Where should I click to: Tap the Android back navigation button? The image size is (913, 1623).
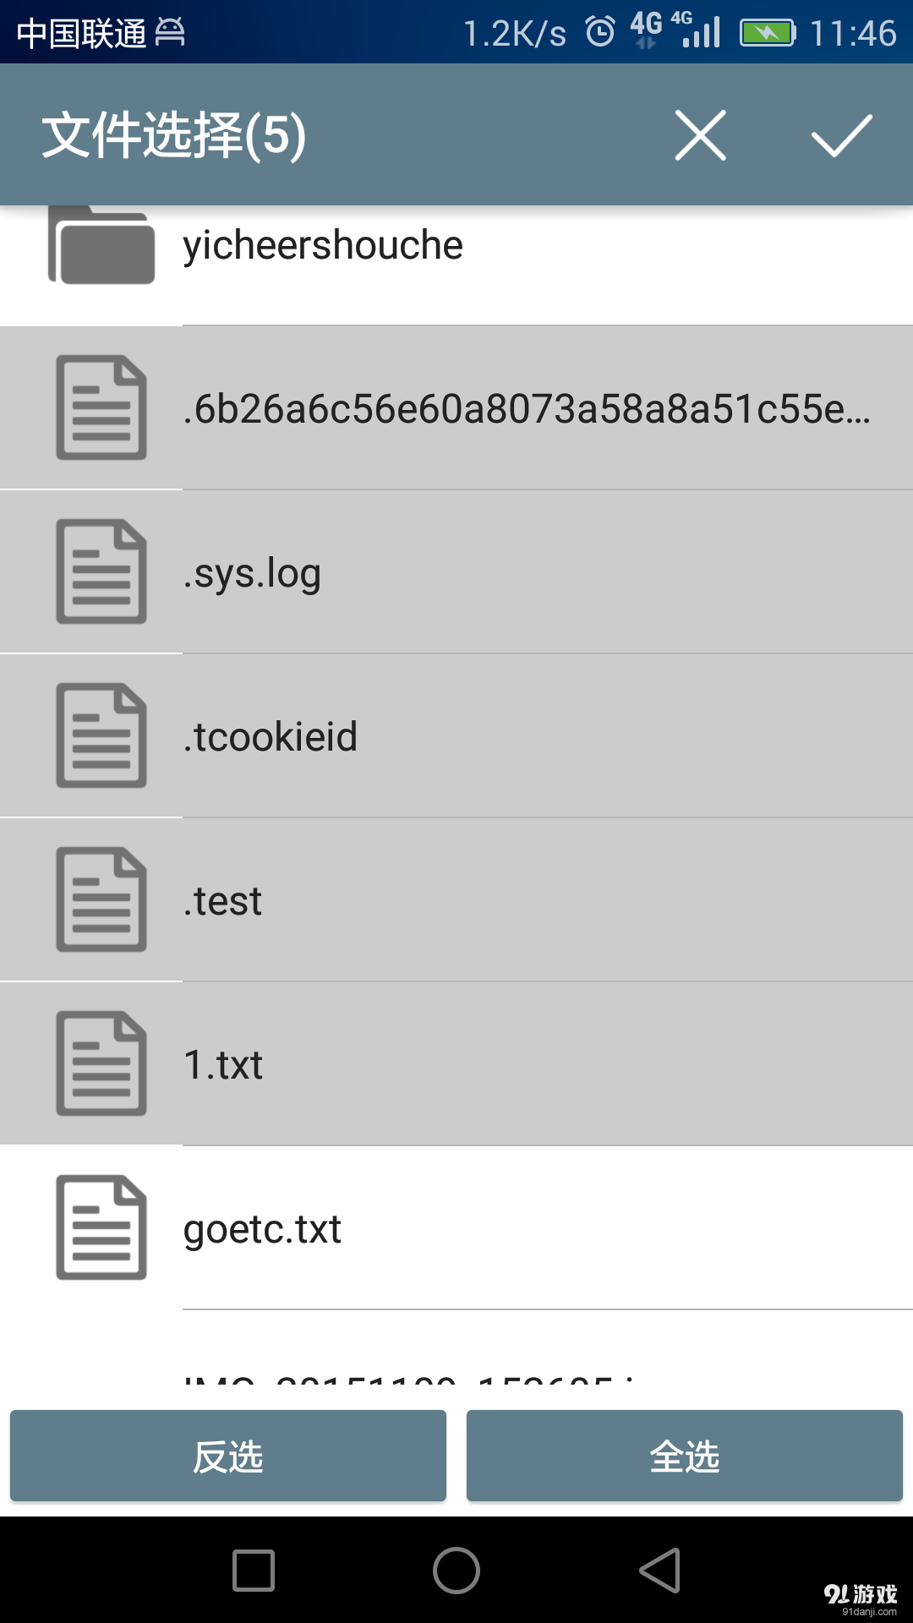(659, 1571)
